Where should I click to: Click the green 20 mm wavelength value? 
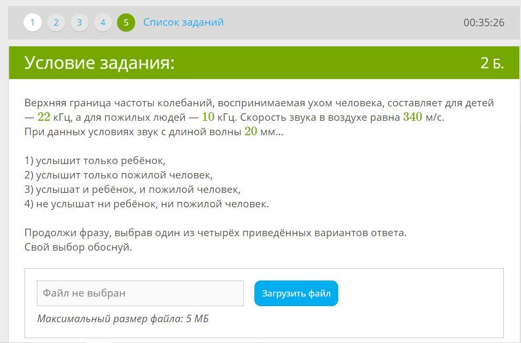click(251, 131)
